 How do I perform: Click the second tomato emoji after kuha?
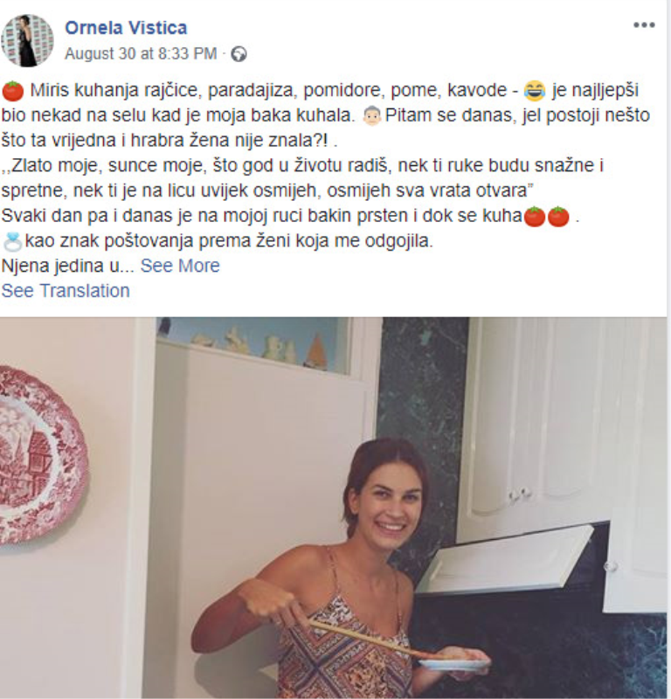pyautogui.click(x=558, y=217)
